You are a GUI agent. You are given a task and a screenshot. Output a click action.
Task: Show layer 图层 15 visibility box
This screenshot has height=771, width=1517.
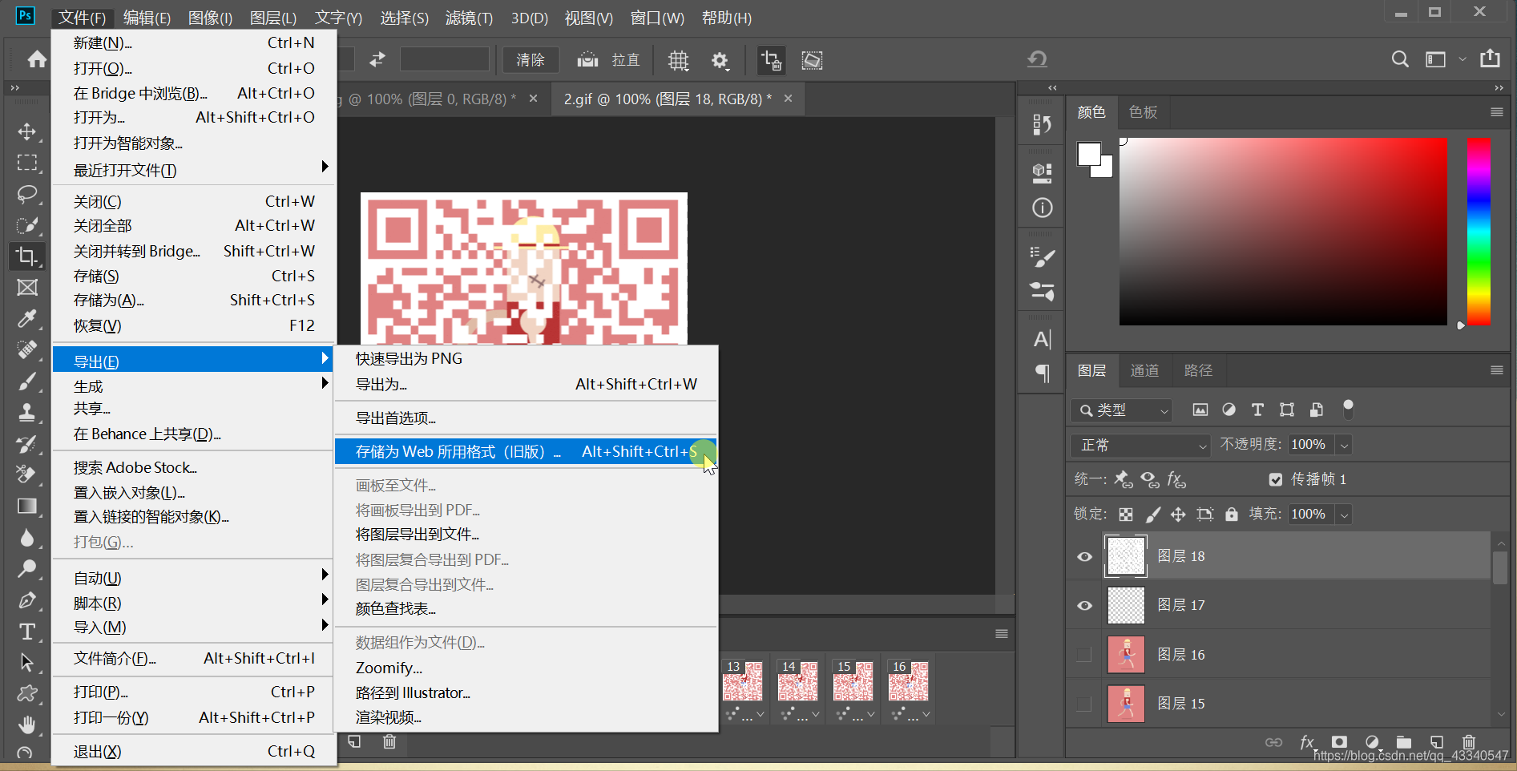click(1084, 704)
